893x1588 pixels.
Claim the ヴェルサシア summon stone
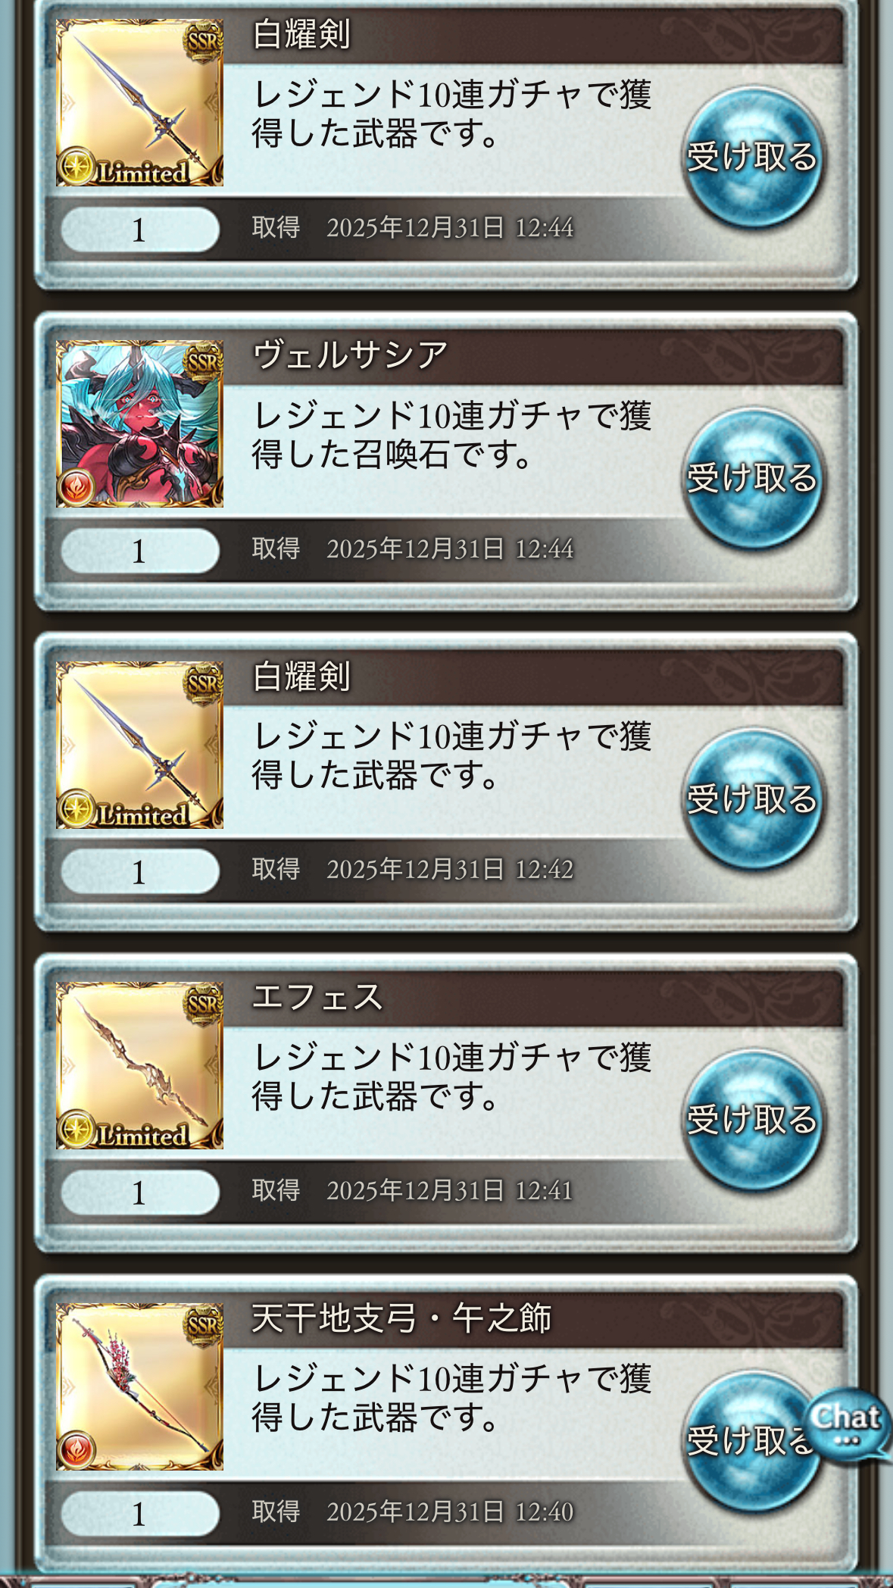tap(752, 479)
